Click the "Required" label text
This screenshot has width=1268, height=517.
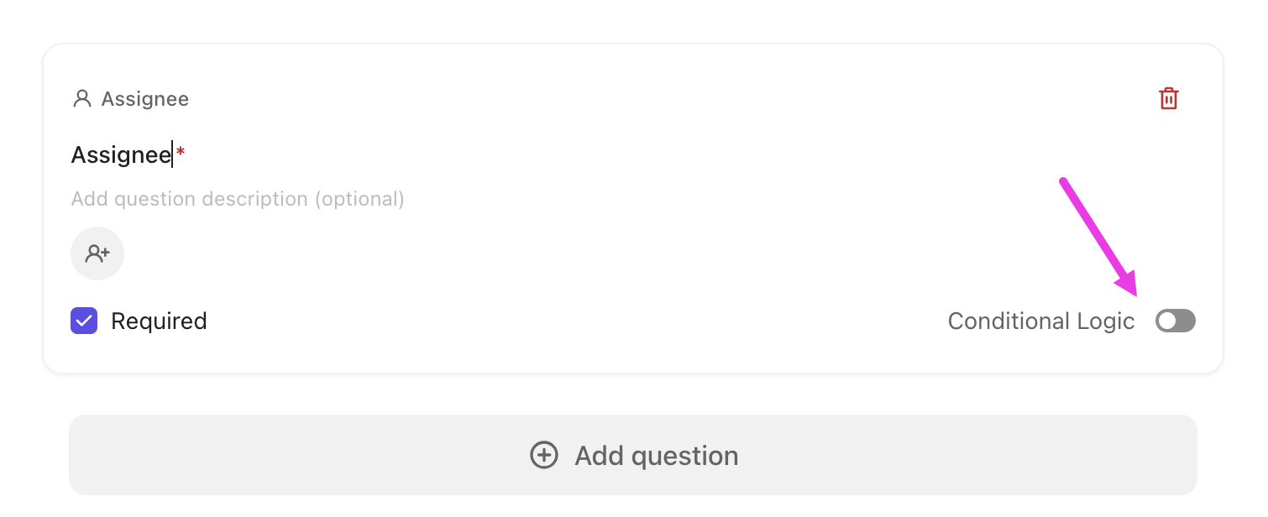click(159, 321)
